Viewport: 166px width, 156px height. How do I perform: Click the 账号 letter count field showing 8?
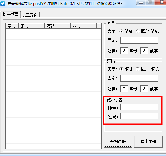[x=124, y=51]
